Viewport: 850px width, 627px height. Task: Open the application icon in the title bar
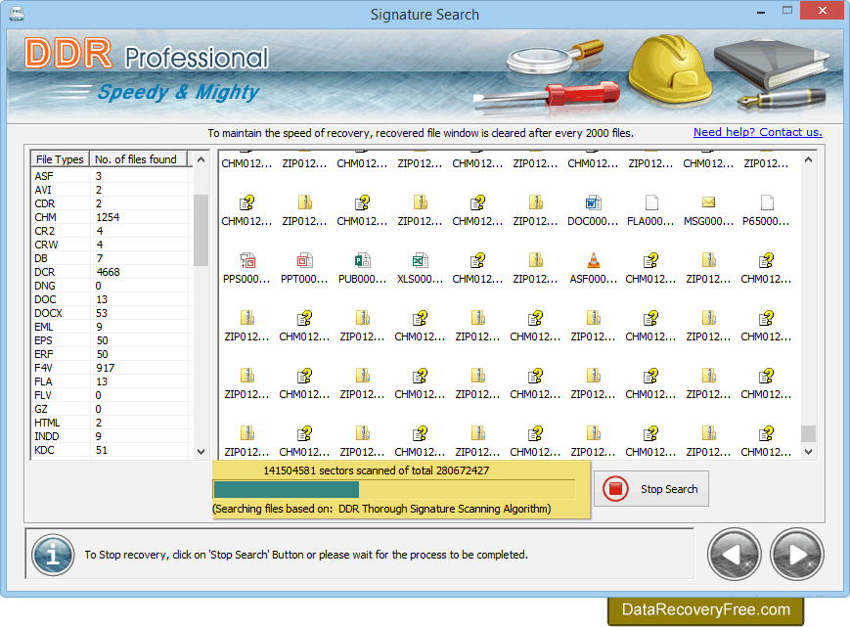(17, 13)
